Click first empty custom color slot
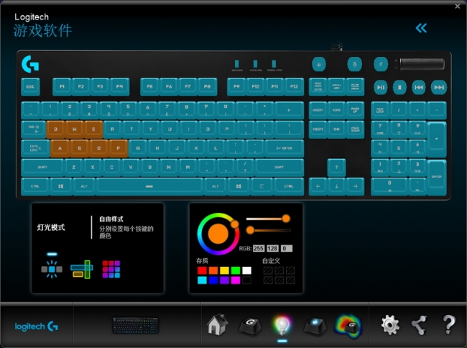The width and height of the screenshot is (467, 348). 268,270
